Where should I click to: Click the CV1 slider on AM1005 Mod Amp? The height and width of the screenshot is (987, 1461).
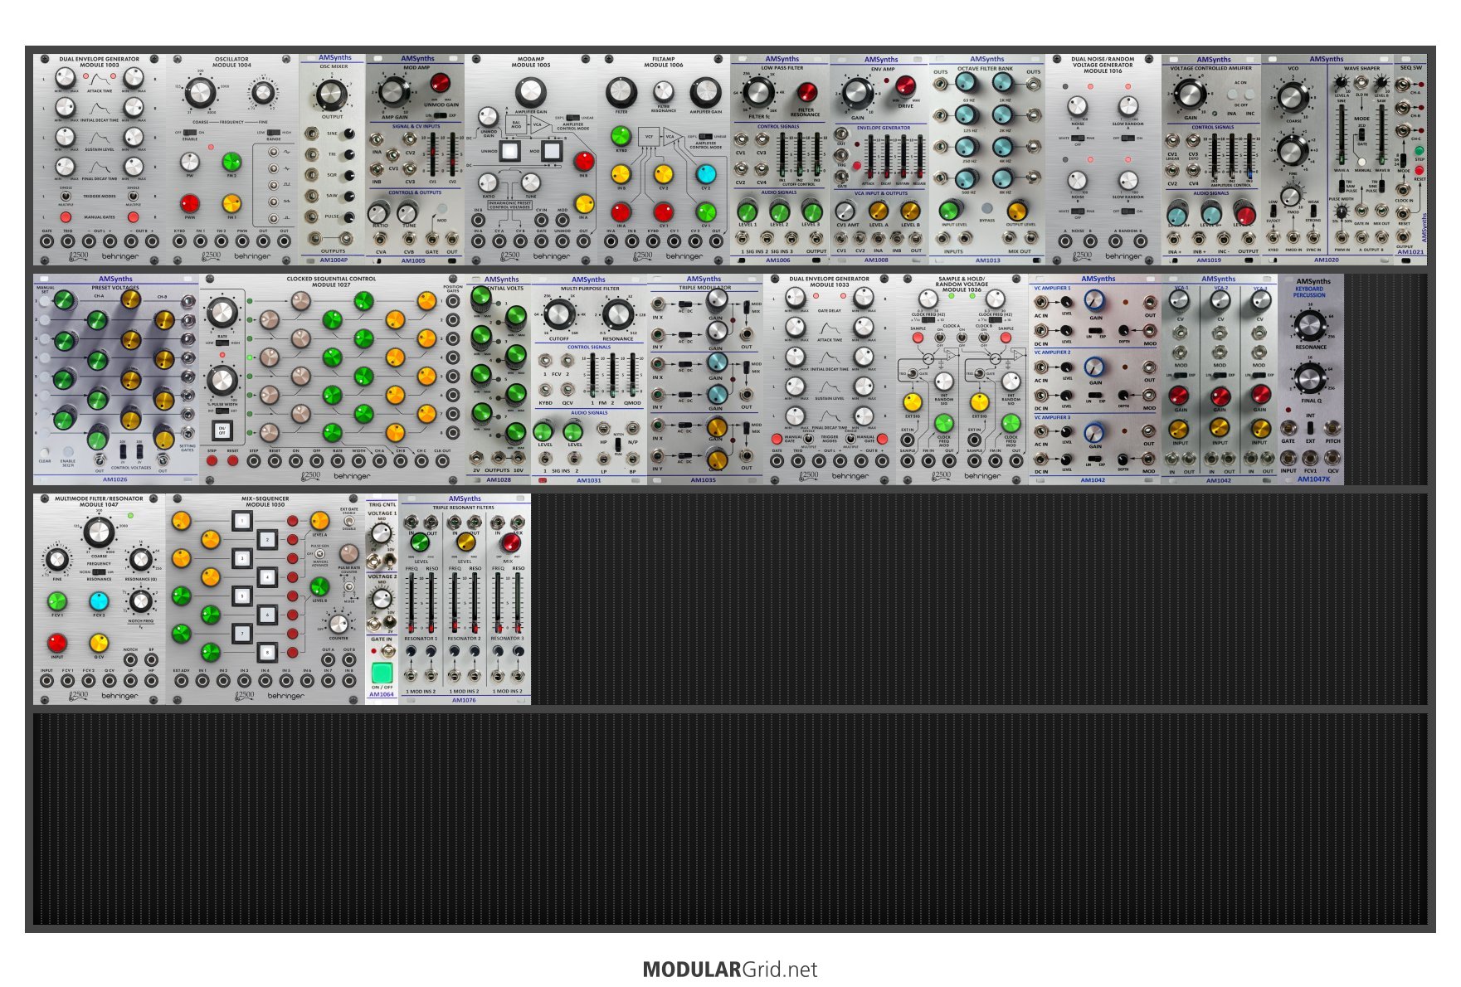tap(432, 153)
